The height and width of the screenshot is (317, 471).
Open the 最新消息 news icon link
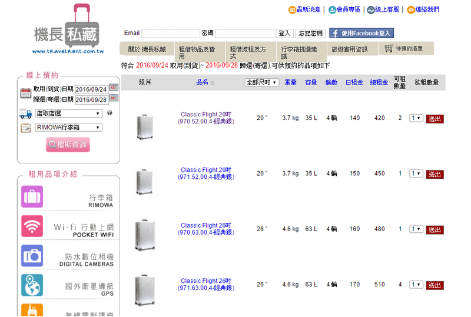pos(292,10)
